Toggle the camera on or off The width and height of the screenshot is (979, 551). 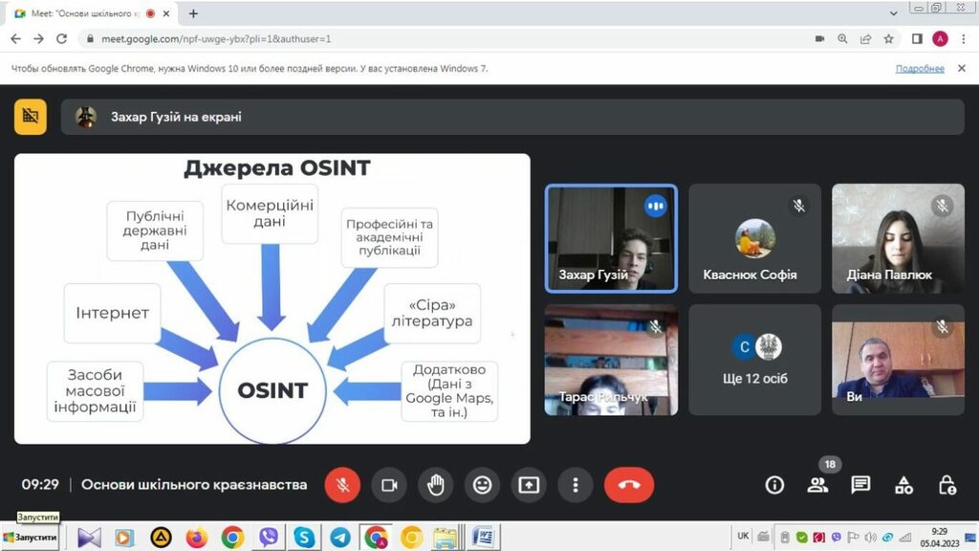tap(389, 485)
